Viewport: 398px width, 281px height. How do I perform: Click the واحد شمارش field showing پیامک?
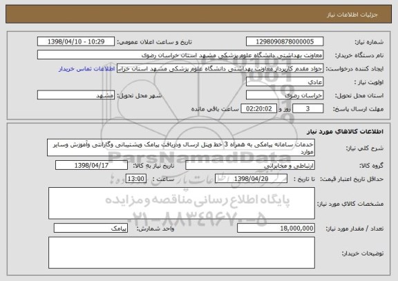click(91, 229)
